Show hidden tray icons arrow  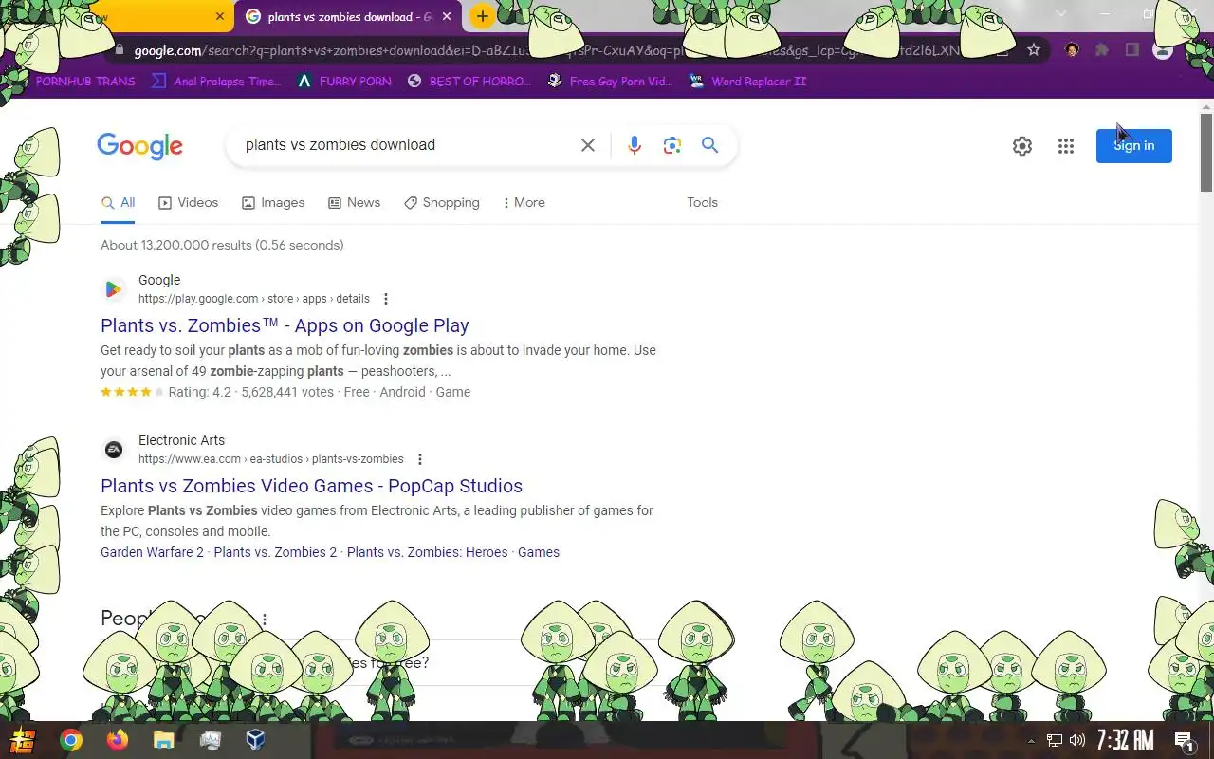tap(1032, 741)
